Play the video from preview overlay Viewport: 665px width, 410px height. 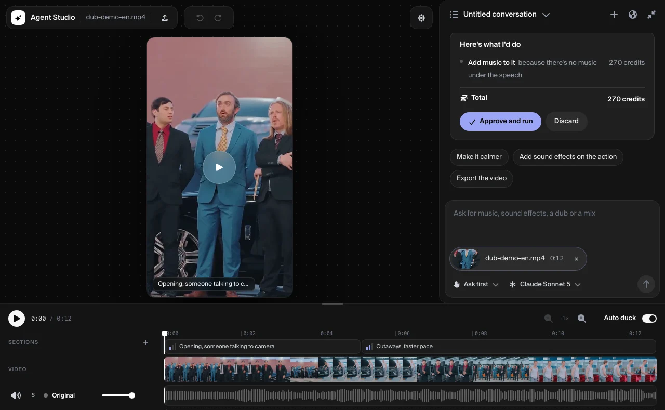[x=219, y=167]
